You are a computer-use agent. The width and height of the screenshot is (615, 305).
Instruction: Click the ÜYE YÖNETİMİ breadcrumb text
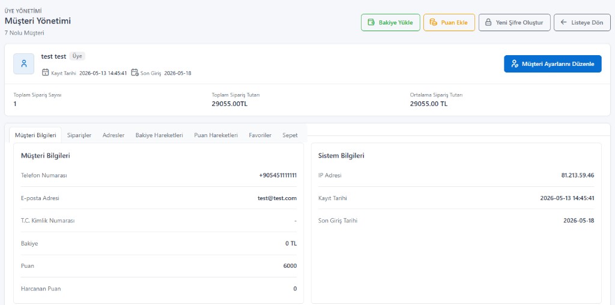pyautogui.click(x=23, y=11)
